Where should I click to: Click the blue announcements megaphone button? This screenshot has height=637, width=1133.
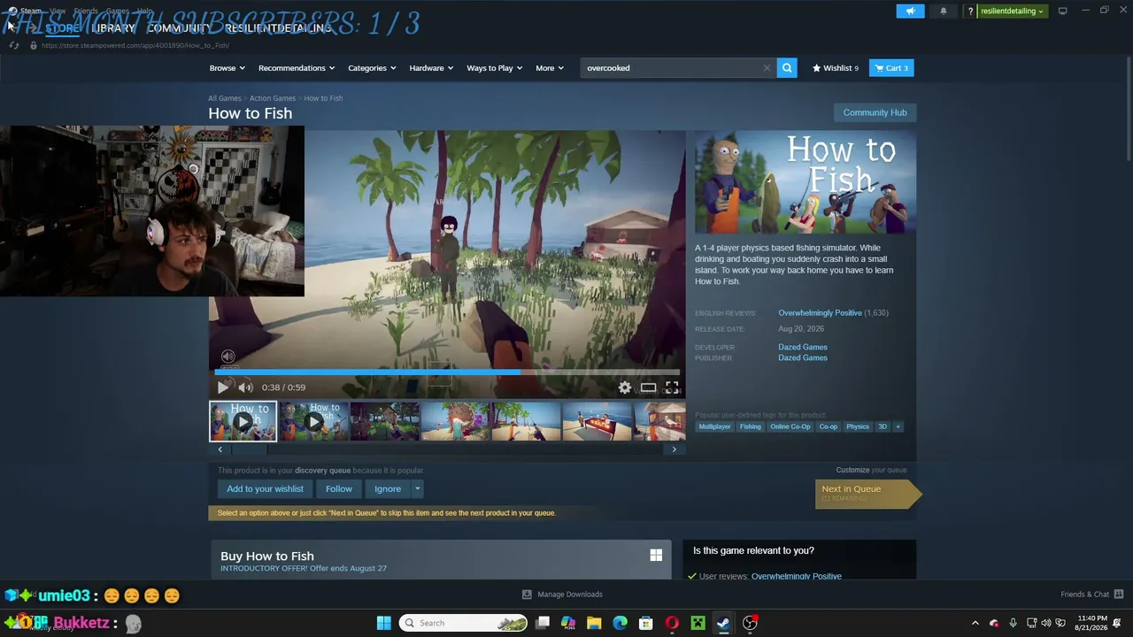click(x=910, y=12)
